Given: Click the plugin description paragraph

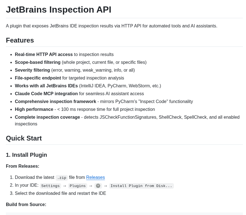Looking at the screenshot, I should coord(112,26).
